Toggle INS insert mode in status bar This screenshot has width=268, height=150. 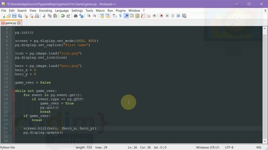259,147
